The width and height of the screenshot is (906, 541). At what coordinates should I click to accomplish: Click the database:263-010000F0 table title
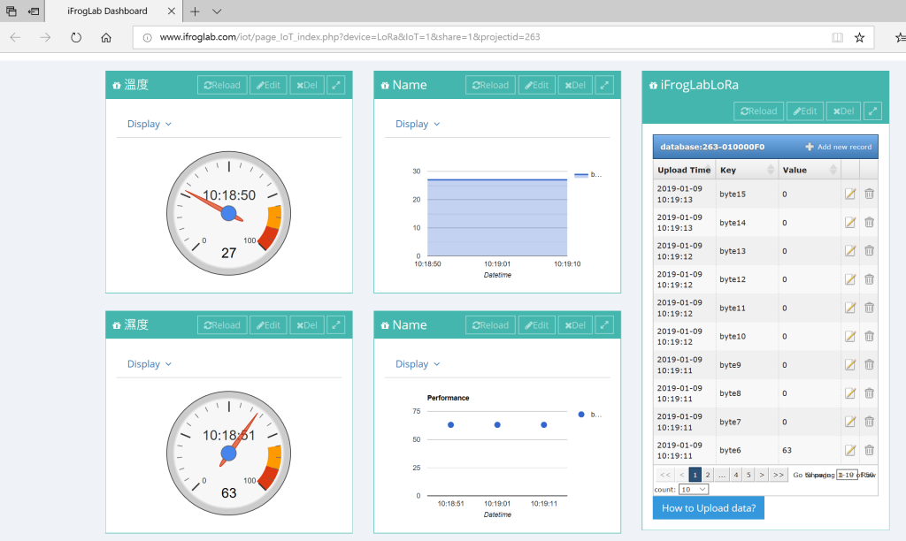(x=712, y=147)
